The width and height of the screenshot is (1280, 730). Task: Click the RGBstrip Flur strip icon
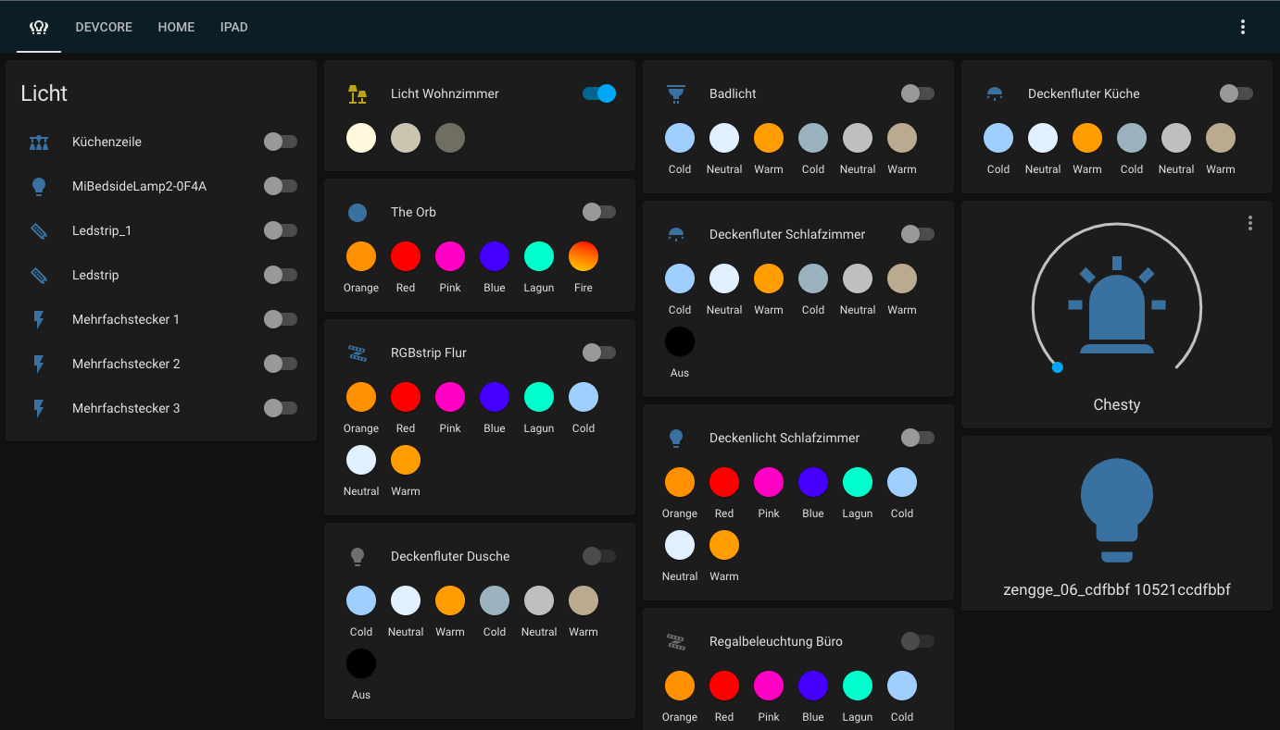(x=358, y=353)
